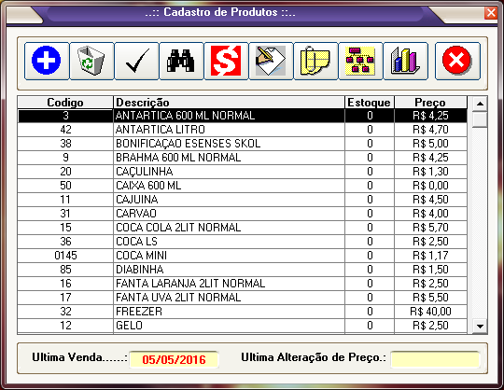Click code cell 50

click(x=65, y=186)
